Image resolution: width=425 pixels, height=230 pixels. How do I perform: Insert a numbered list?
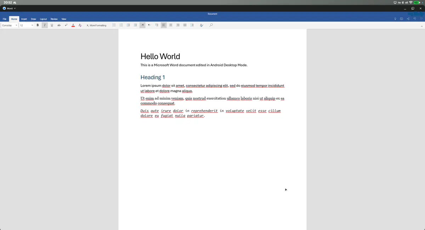[x=121, y=25]
